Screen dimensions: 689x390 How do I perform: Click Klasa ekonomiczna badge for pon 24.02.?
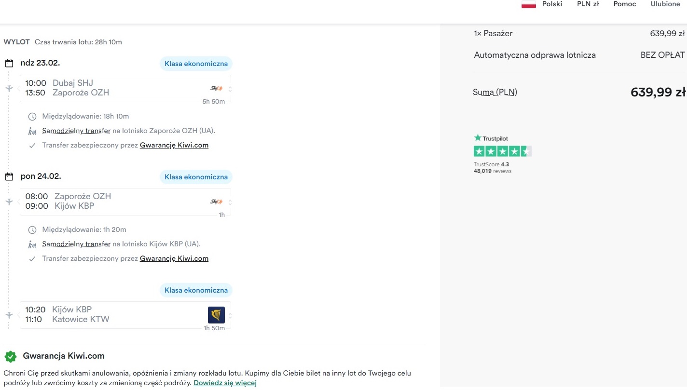[x=196, y=177]
